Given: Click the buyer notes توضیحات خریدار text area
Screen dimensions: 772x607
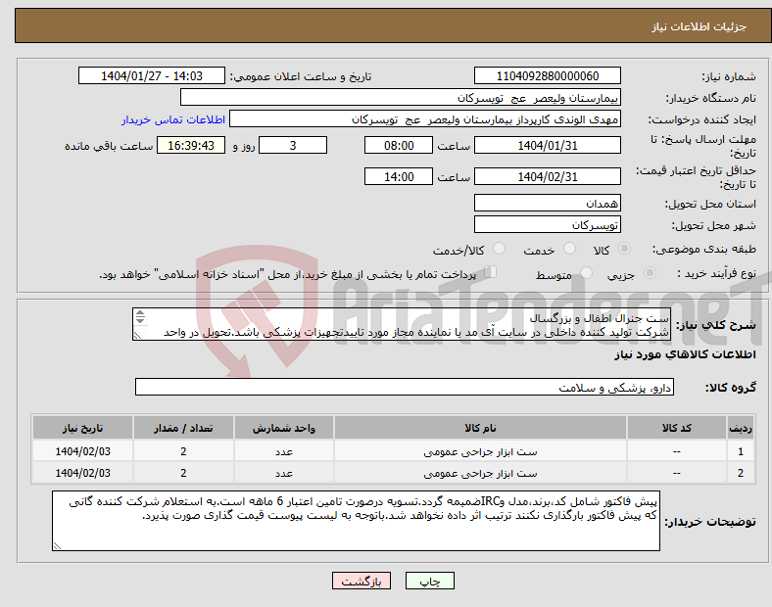Looking at the screenshot, I should click(356, 521).
